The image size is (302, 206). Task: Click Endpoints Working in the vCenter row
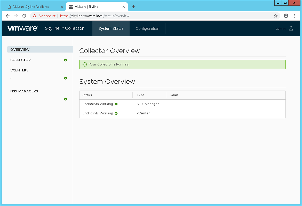coord(98,113)
